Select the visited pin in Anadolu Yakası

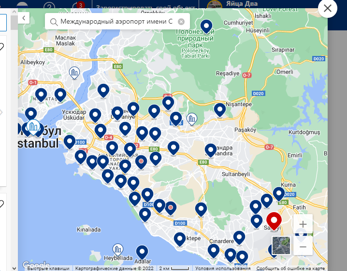pos(141,162)
